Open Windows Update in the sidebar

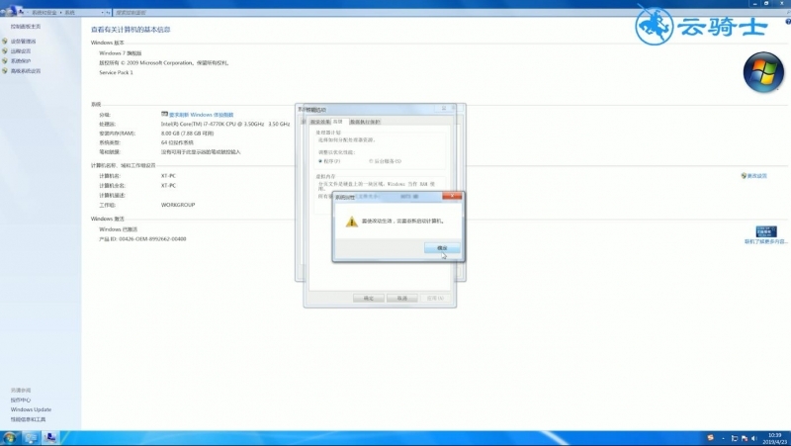coord(31,409)
